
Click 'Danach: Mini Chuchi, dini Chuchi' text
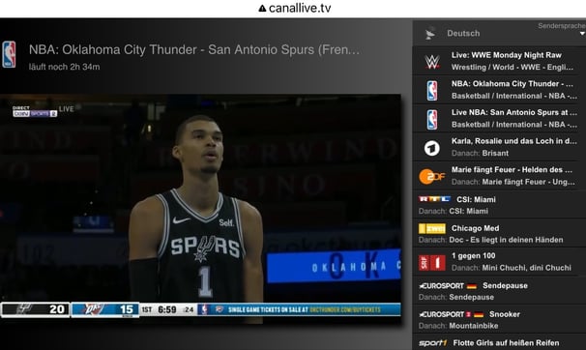(x=512, y=268)
